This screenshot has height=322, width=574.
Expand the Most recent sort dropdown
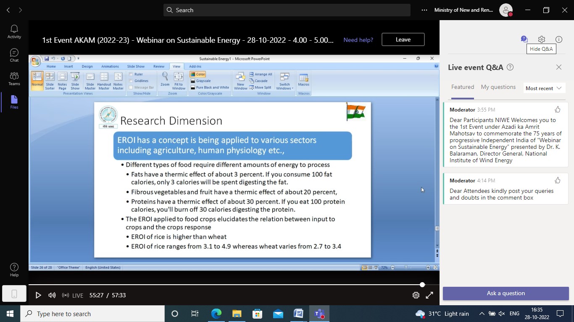click(543, 88)
